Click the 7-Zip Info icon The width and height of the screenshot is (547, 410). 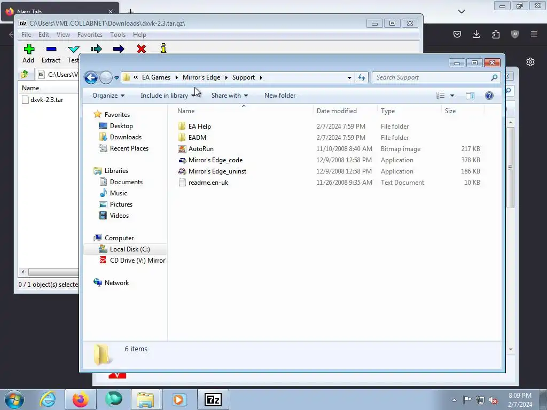tap(163, 49)
